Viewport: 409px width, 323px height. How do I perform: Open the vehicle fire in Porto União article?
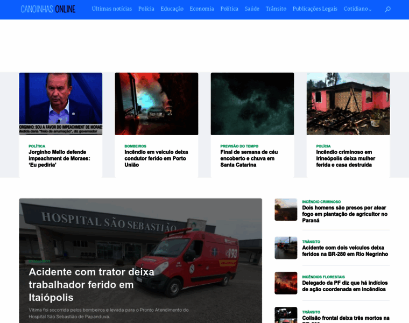[156, 158]
